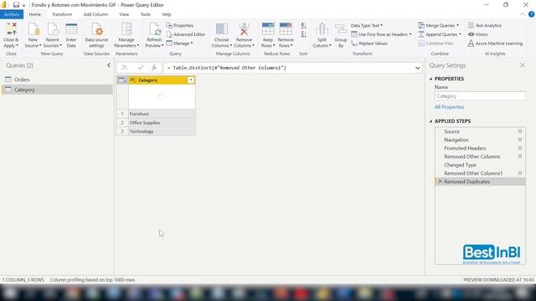Select the Category query
The height and width of the screenshot is (301, 536).
pos(57,89)
